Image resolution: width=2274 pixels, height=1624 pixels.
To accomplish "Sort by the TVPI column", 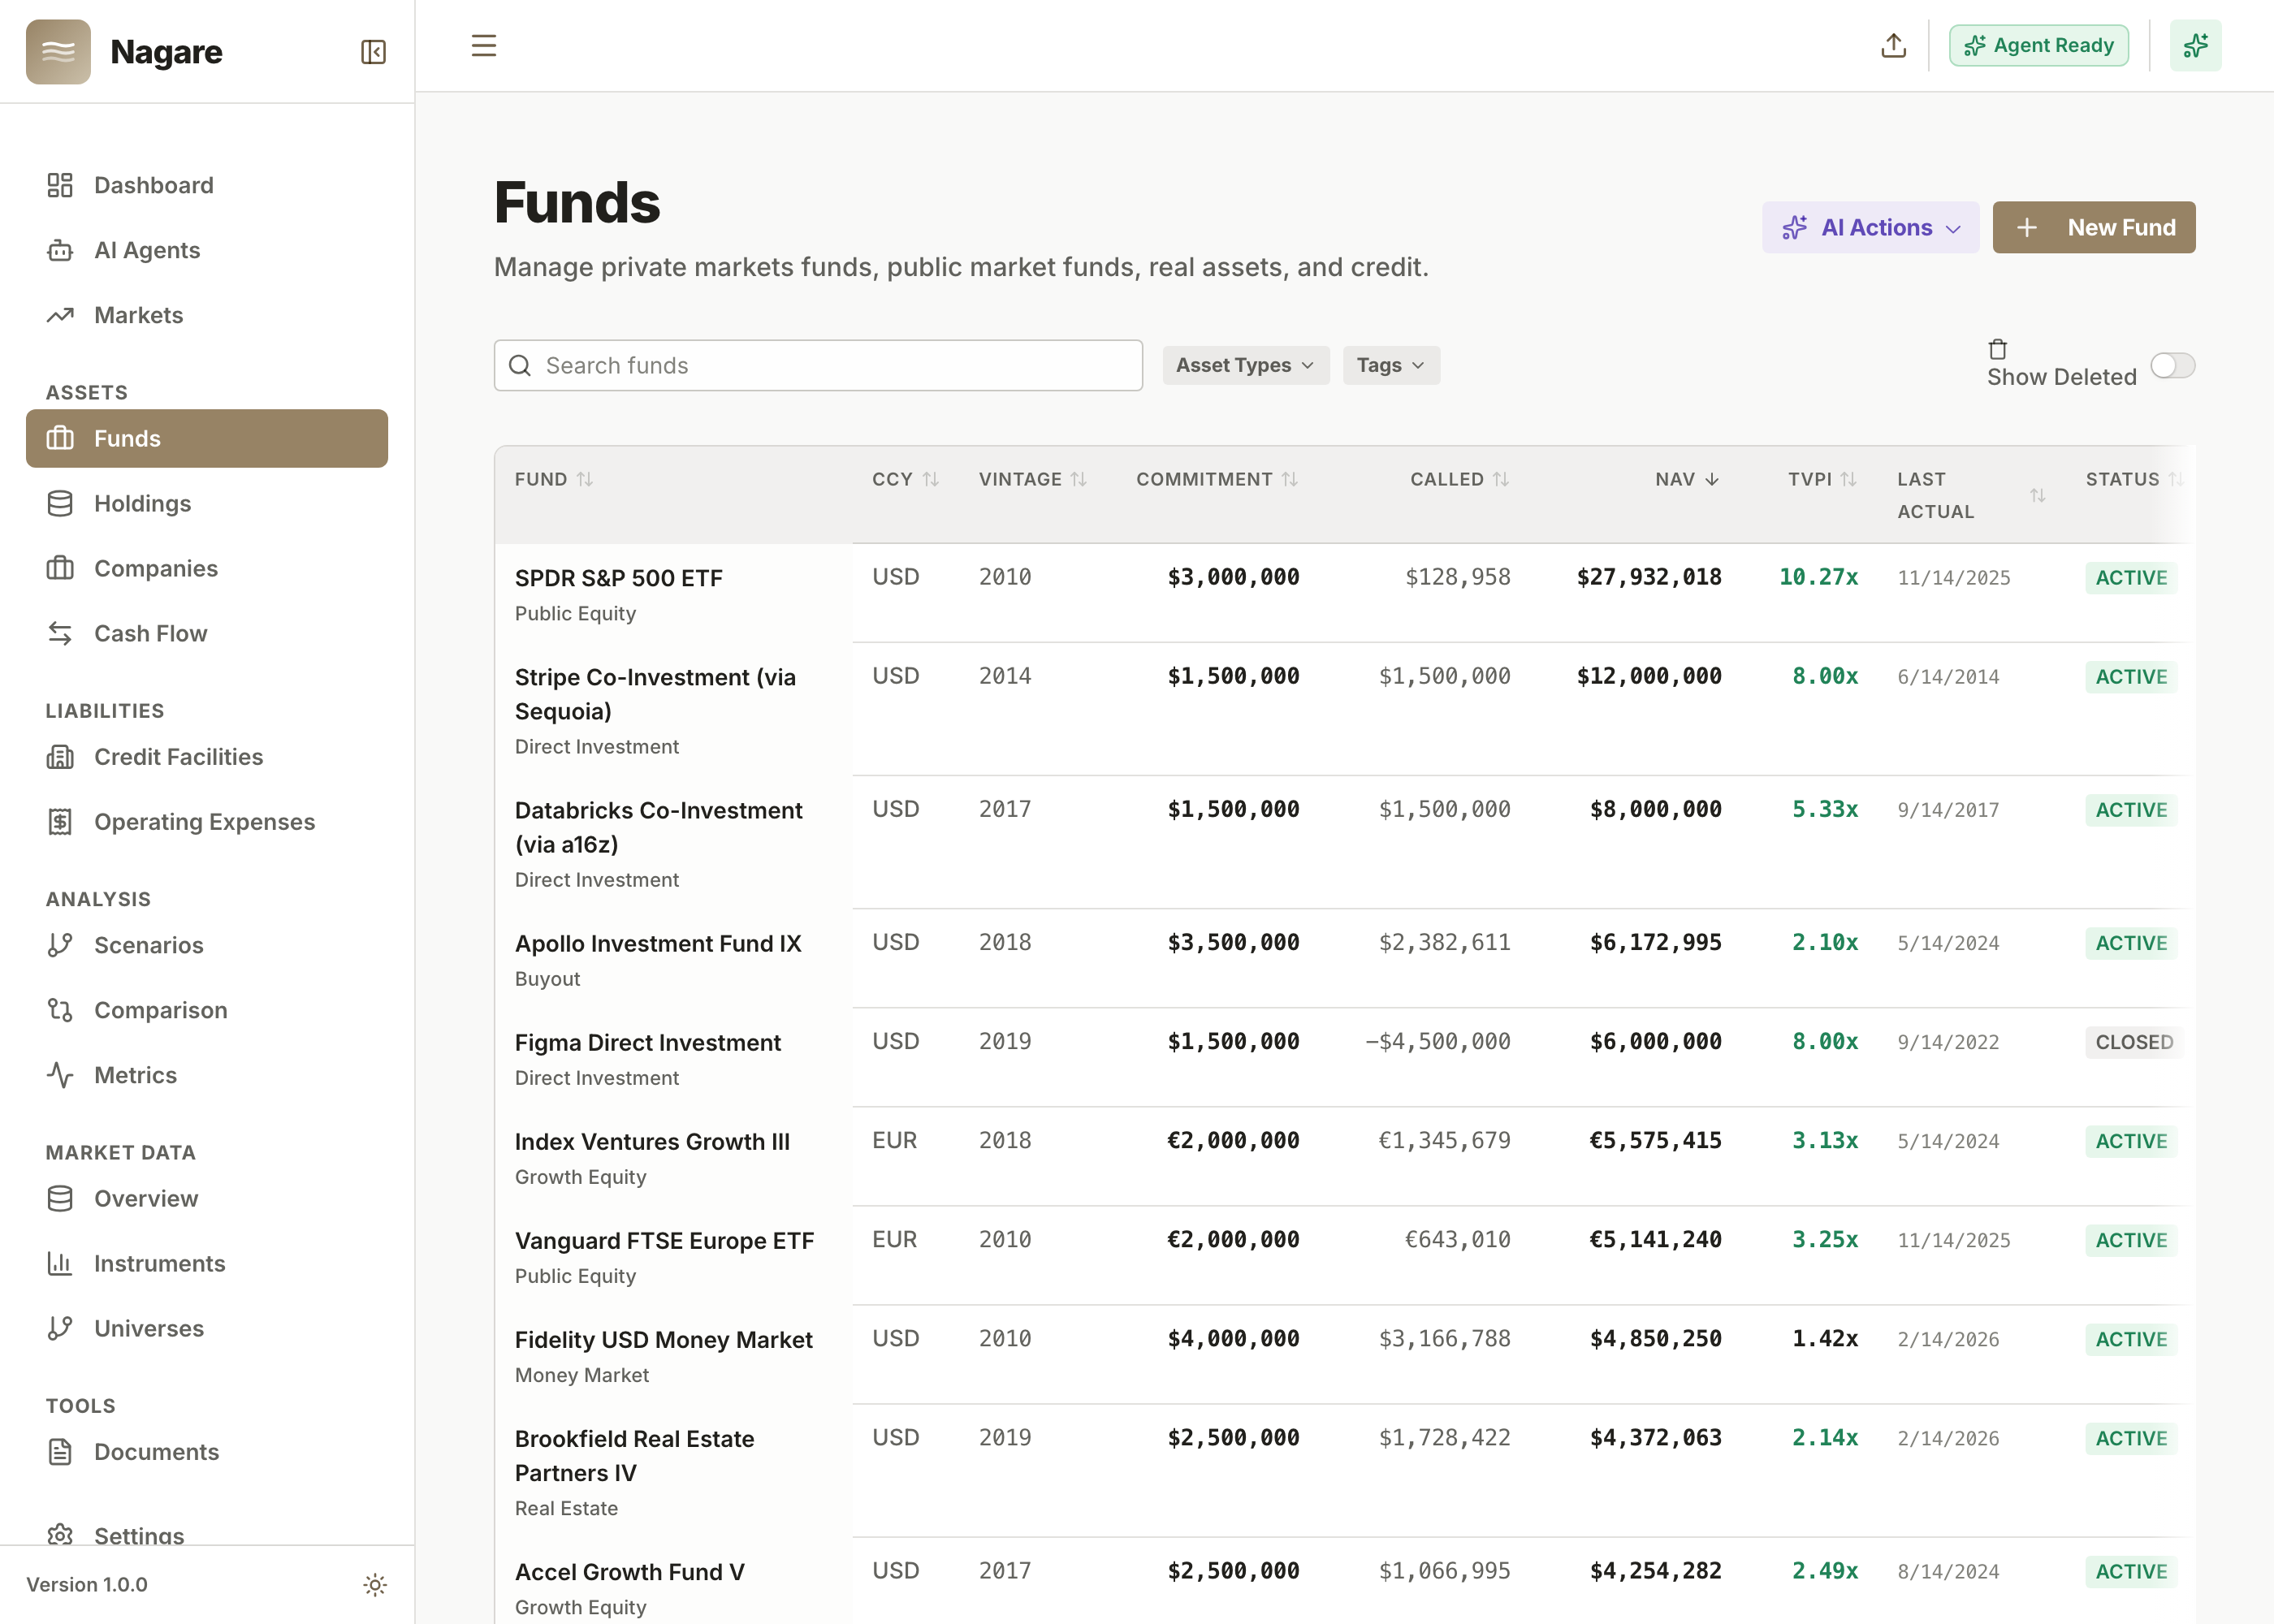I will tap(1822, 479).
